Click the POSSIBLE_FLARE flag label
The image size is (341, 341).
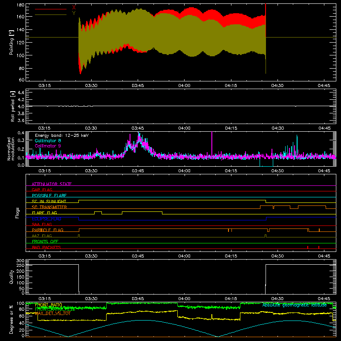click(49, 196)
